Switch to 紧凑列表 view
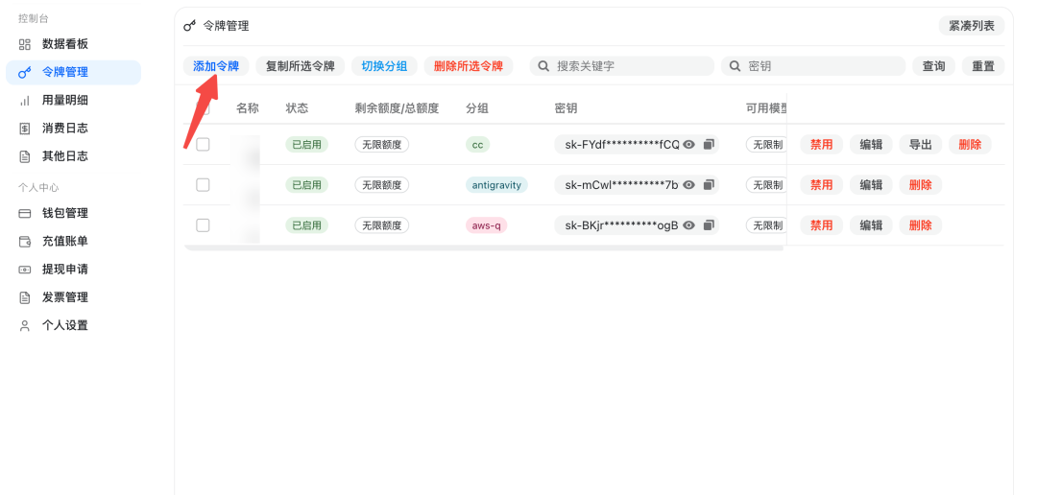 971,26
